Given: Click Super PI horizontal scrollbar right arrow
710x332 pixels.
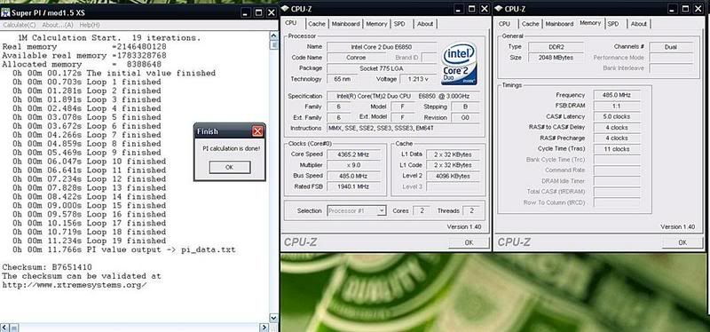Looking at the screenshot, I should coord(264,327).
